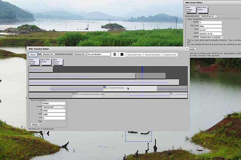Screen dimensions: 241x160
Task: Save the timeline script
Action: [x=32, y=54]
